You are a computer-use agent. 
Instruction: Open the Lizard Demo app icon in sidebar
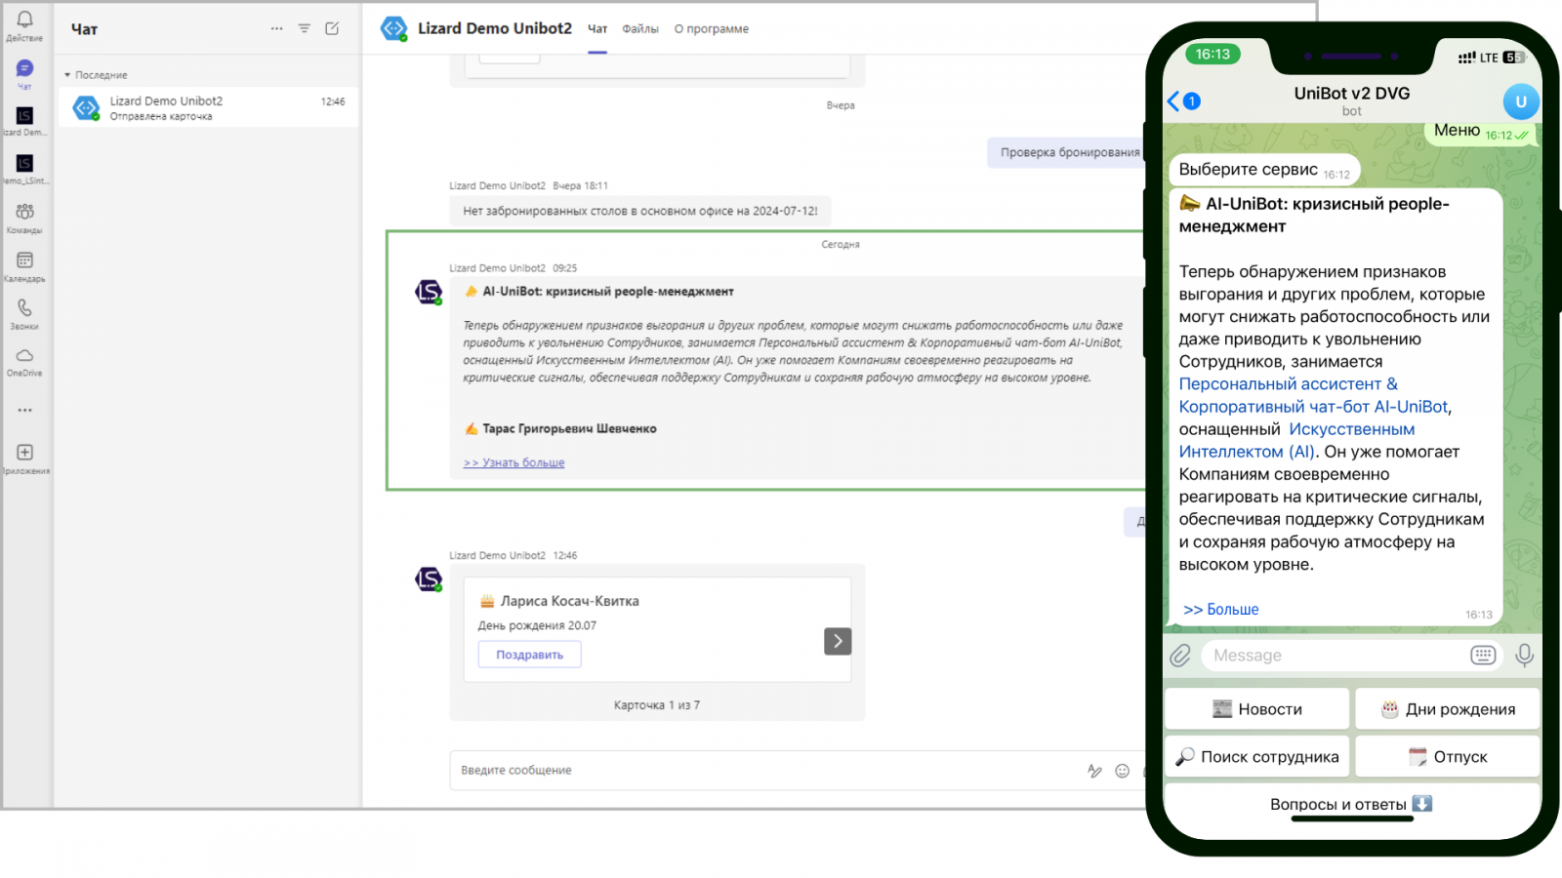click(24, 115)
